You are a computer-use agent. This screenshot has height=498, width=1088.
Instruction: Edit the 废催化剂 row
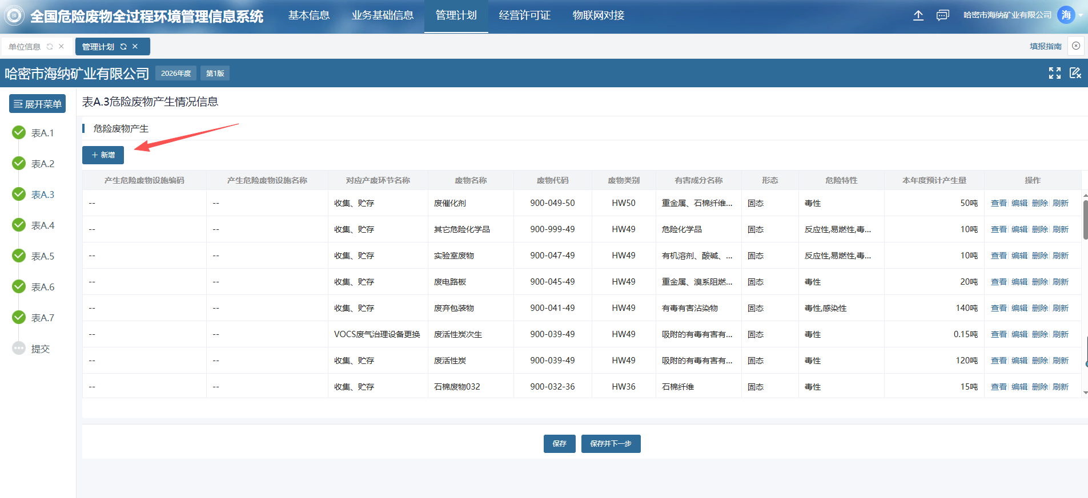click(x=1019, y=203)
